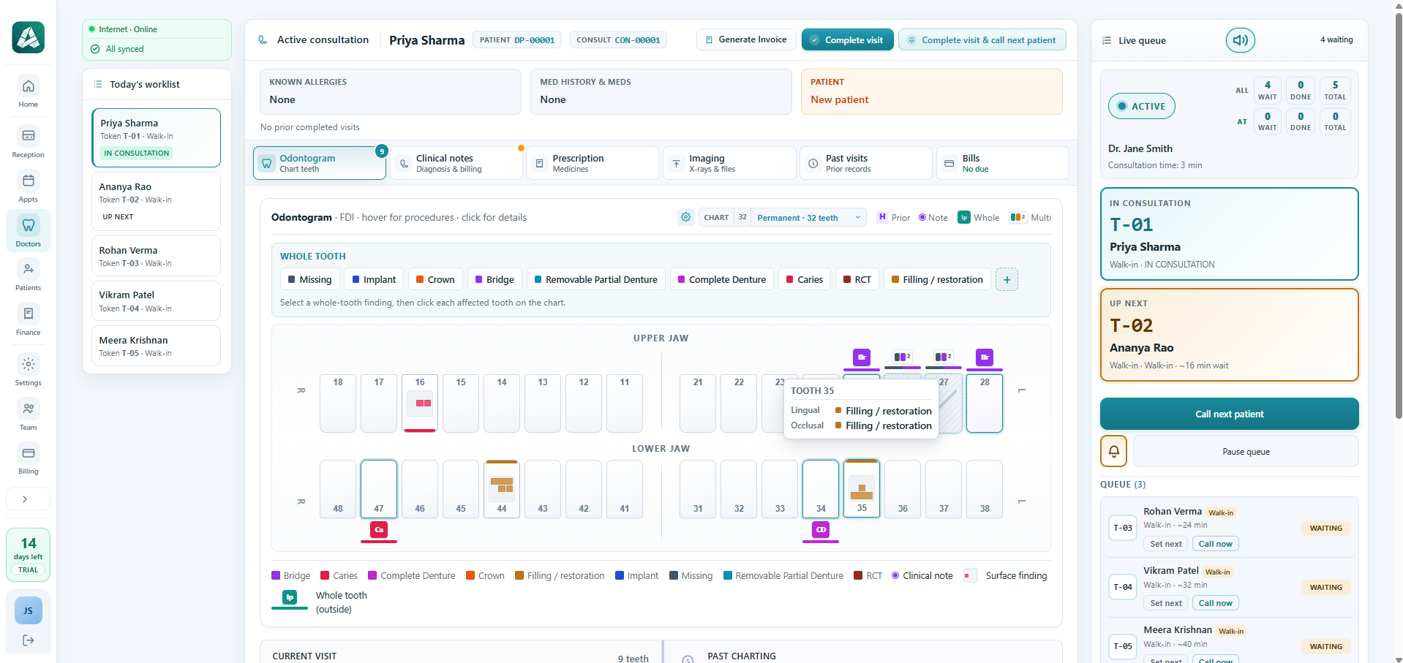The height and width of the screenshot is (663, 1403).
Task: Select the Crown whole-tooth finding
Action: [x=435, y=279]
